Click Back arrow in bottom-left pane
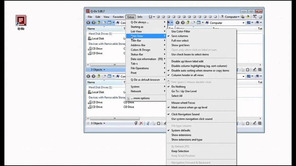 [x=88, y=76]
